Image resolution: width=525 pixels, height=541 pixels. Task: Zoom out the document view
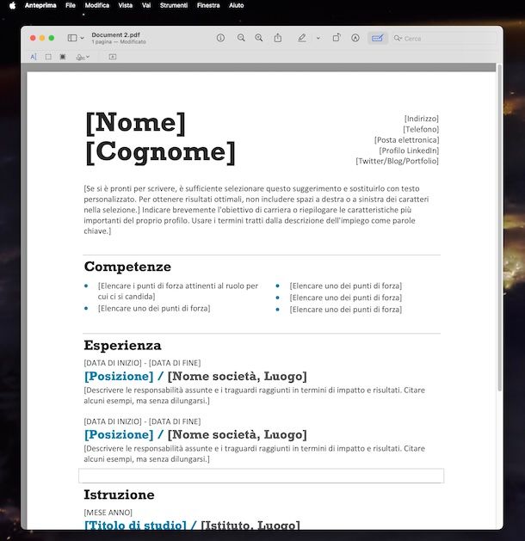click(241, 39)
